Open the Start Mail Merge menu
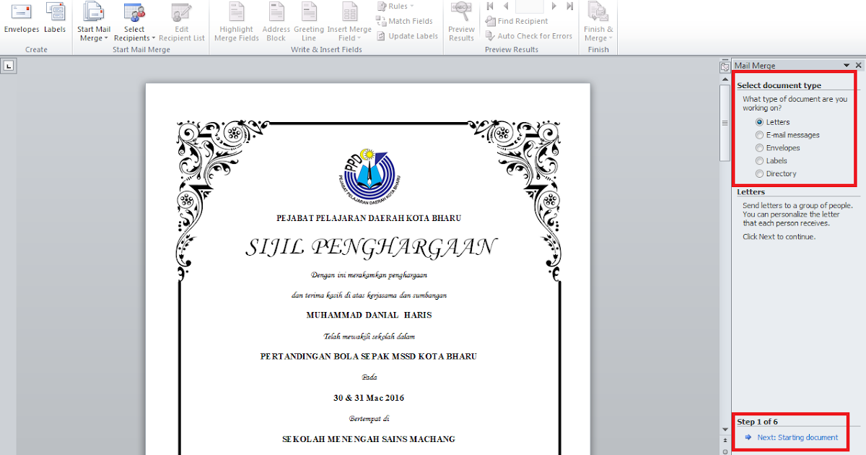Image resolution: width=866 pixels, height=455 pixels. pos(94,22)
